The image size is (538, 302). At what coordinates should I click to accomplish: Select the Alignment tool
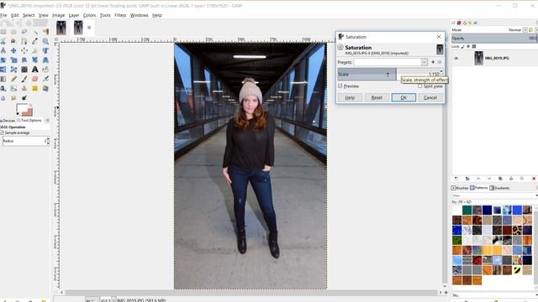(x=24, y=50)
